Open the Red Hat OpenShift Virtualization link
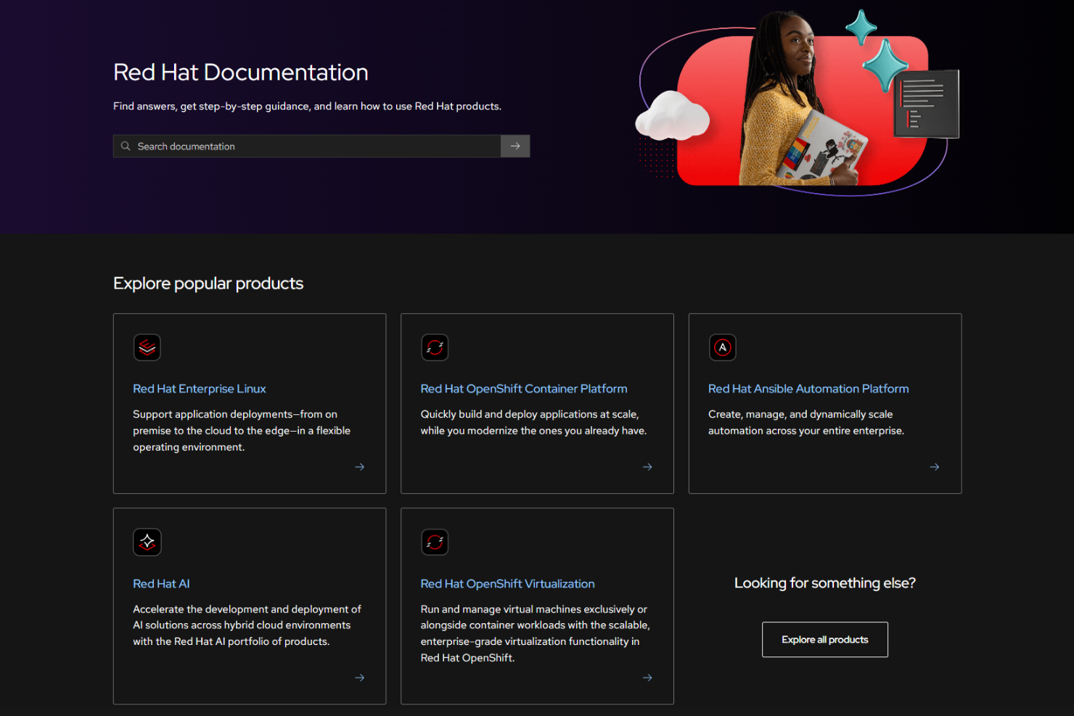Viewport: 1074px width, 716px height. point(508,584)
